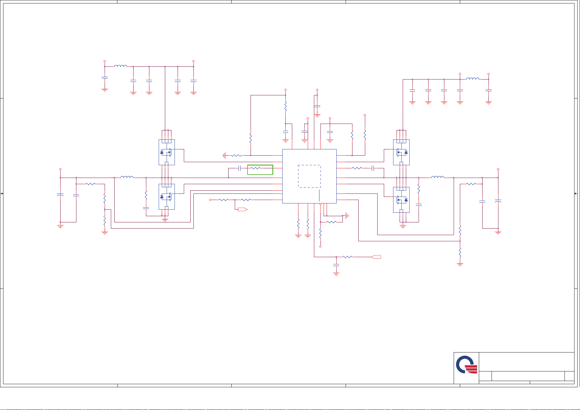580x410 pixels.
Task: Select the inductor on the left output rail
Action: (127, 177)
